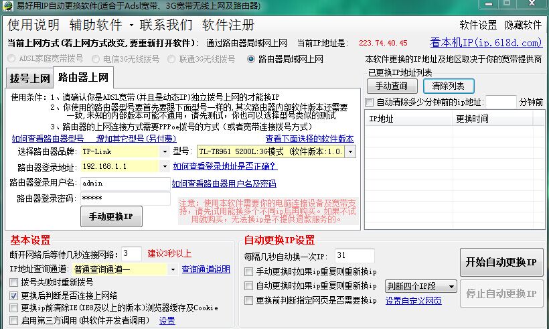Switch to the 拨号上网 tab

(x=30, y=78)
